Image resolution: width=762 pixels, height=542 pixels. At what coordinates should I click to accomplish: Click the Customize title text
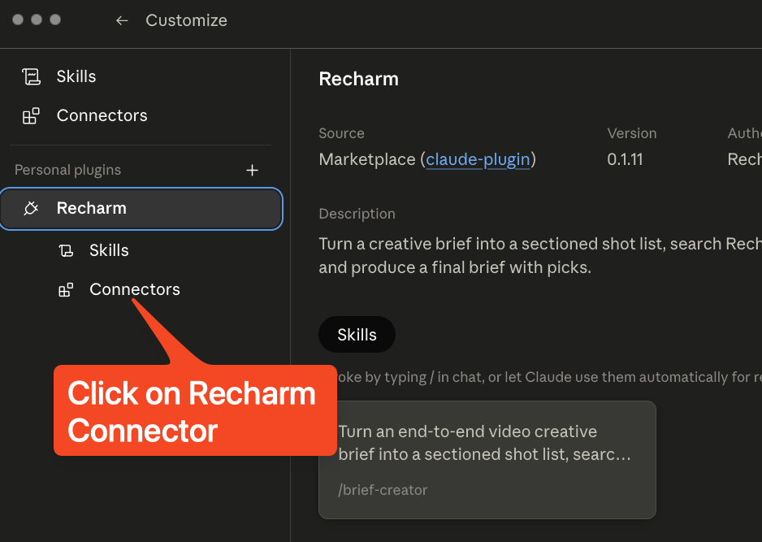point(186,20)
